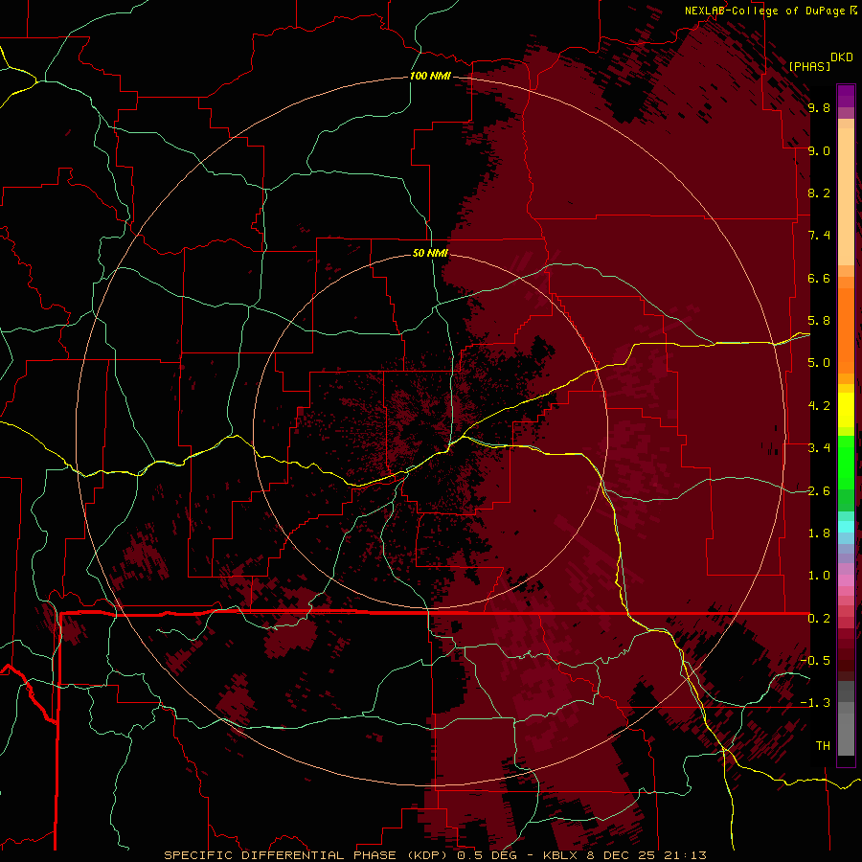862x862 pixels.
Task: Click the [PHAS] unit label
Action: pos(809,66)
